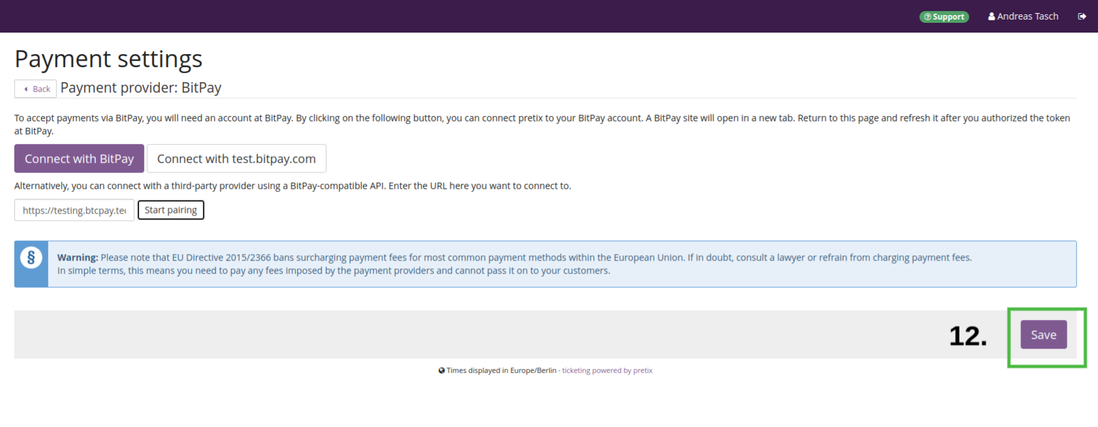Click 'Times displayed in Europe/Berlin' footer text
This screenshot has width=1098, height=427.
click(501, 370)
